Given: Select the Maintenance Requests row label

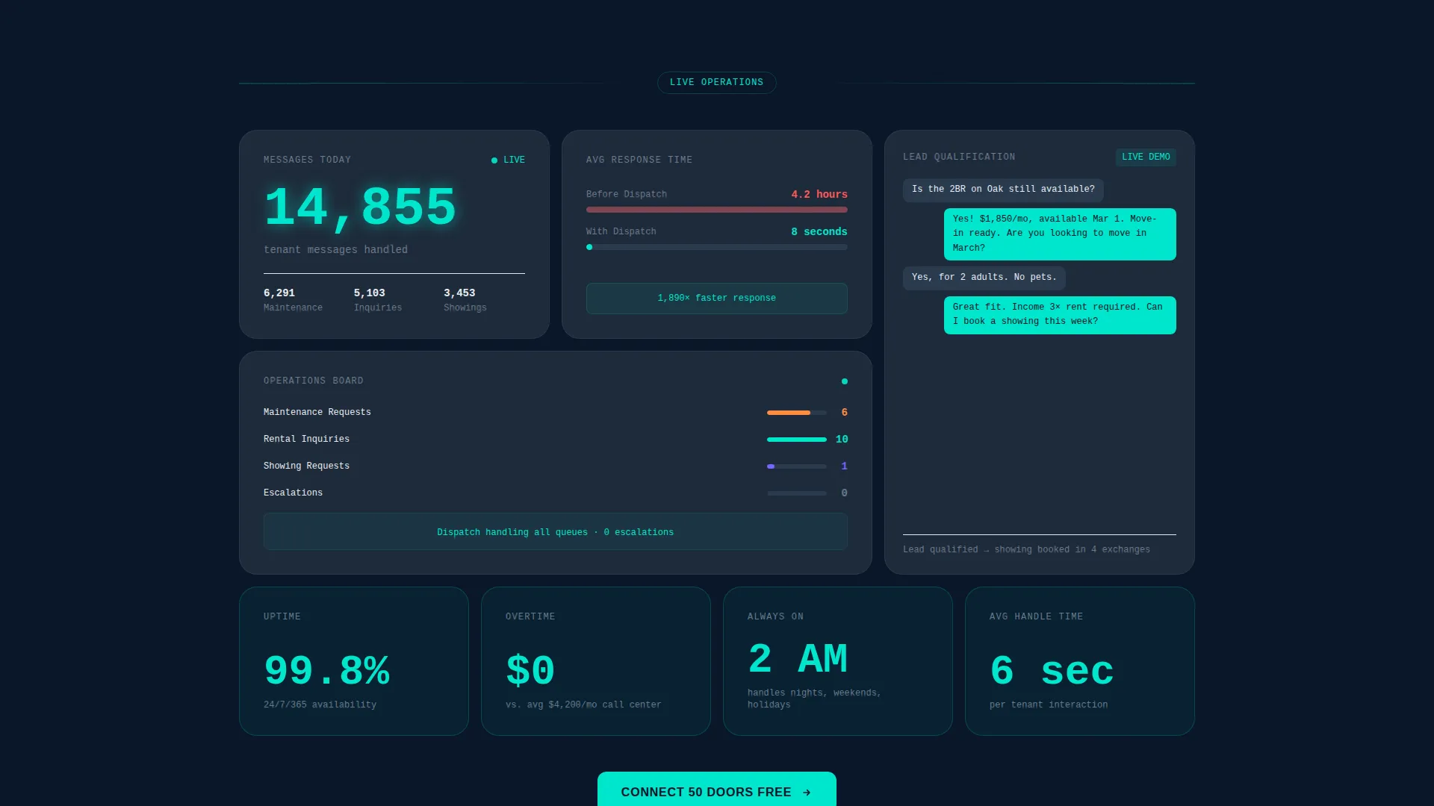Looking at the screenshot, I should tap(317, 412).
